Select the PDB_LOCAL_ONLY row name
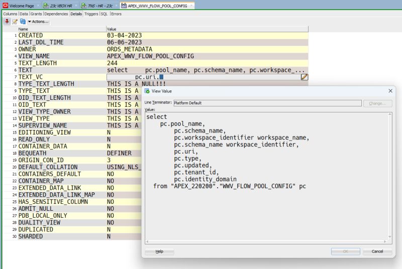The width and height of the screenshot is (402, 269). [43, 215]
